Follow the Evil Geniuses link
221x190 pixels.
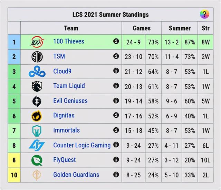point(70,101)
